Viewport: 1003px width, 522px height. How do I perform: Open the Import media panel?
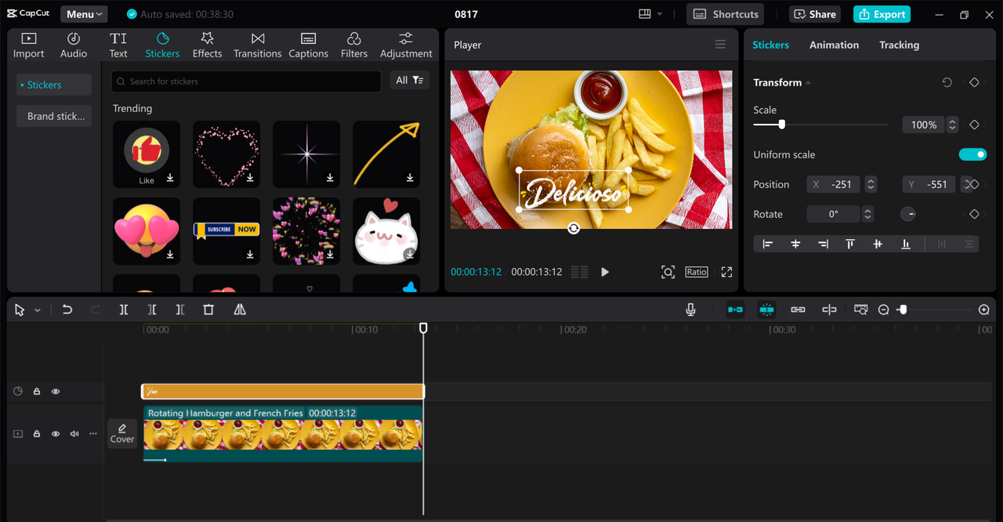point(29,45)
